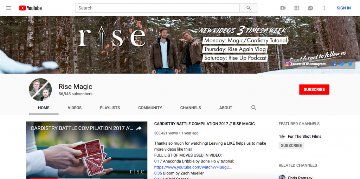Open the YouTube apps grid
Screen dimensions: 360x179
click(297, 8)
